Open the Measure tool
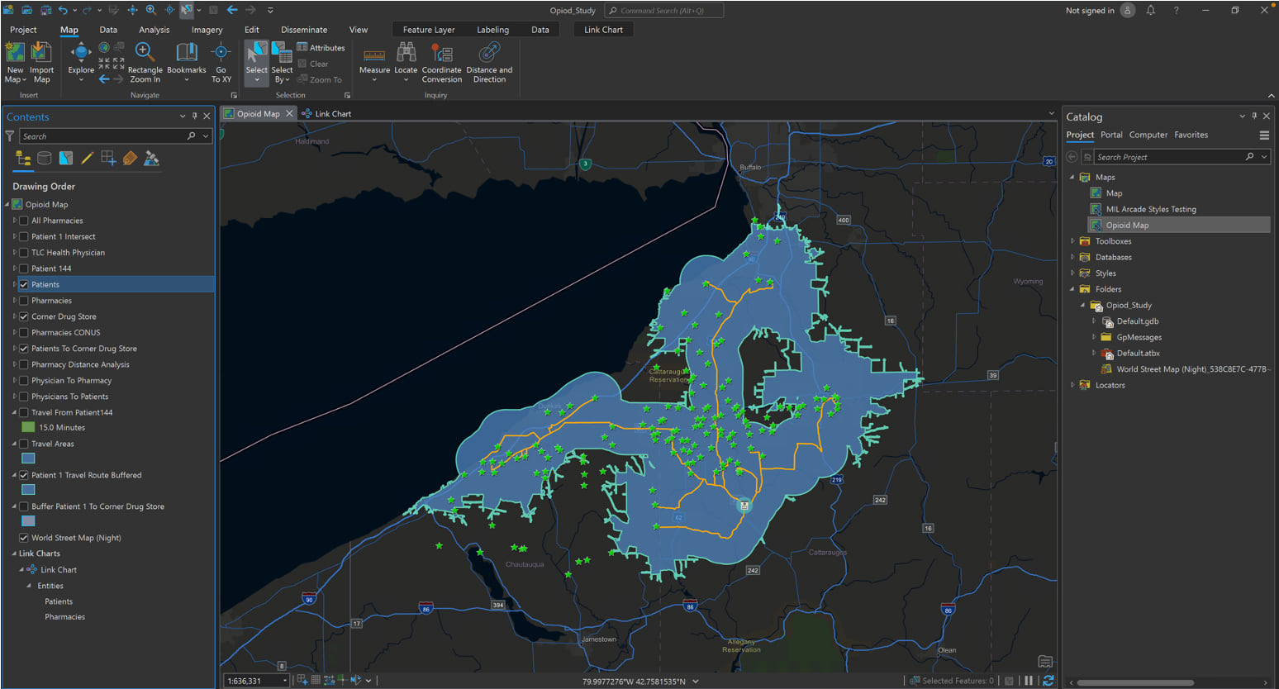Image resolution: width=1279 pixels, height=689 pixels. 374,55
